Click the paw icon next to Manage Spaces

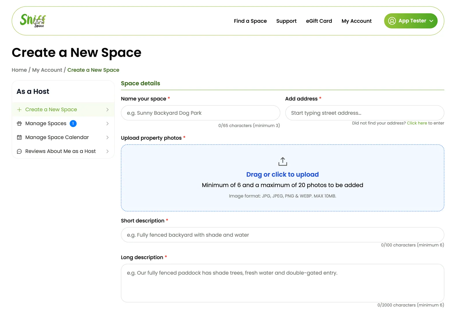(19, 123)
